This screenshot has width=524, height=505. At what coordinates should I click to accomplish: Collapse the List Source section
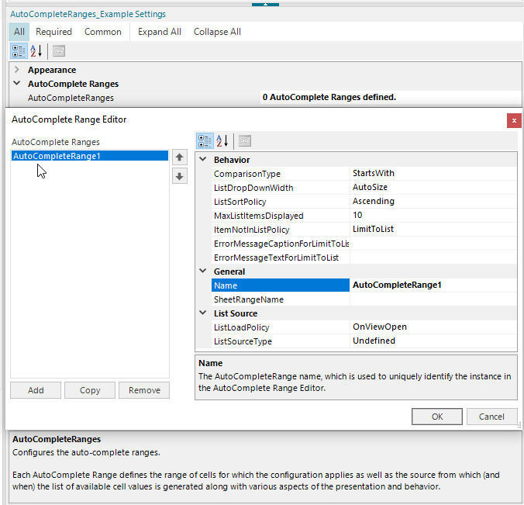click(x=202, y=313)
